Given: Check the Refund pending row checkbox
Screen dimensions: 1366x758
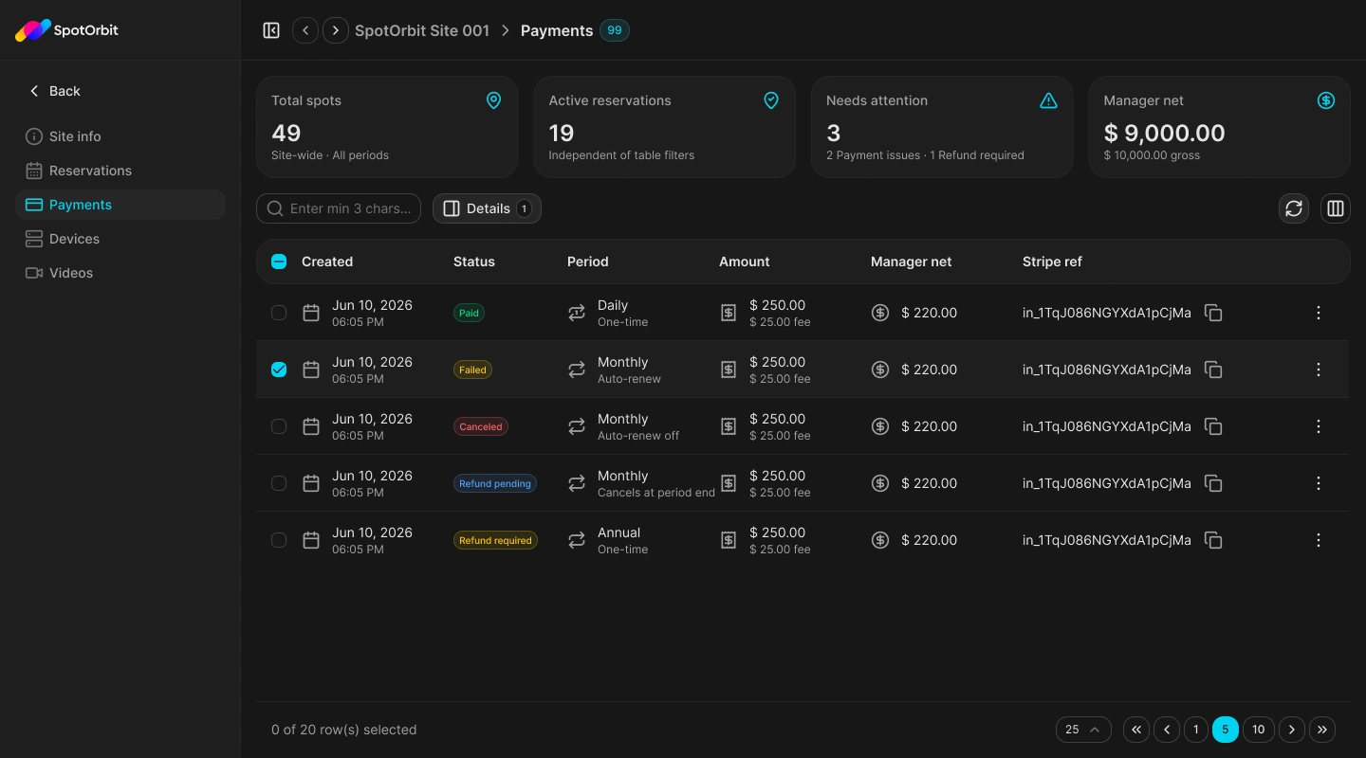Looking at the screenshot, I should (x=279, y=483).
